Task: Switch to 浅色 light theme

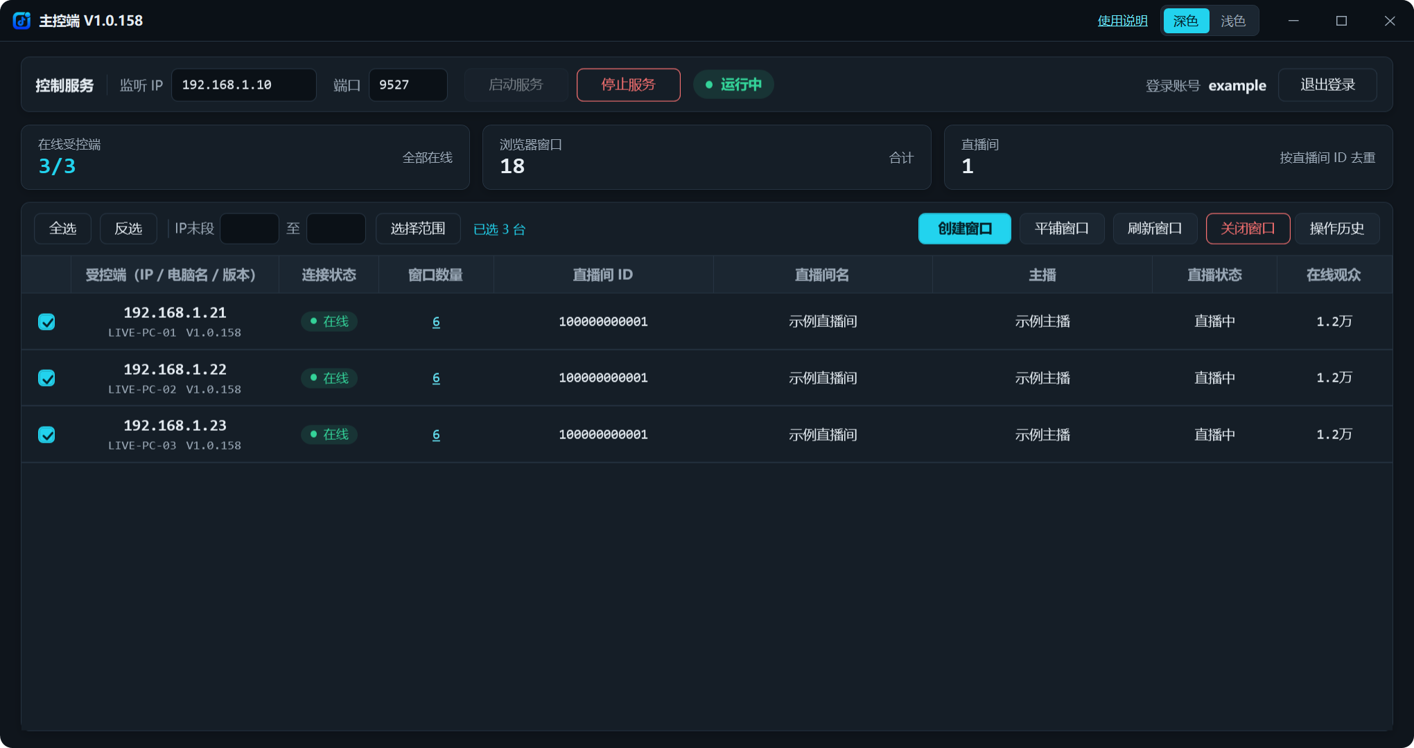Action: tap(1233, 21)
